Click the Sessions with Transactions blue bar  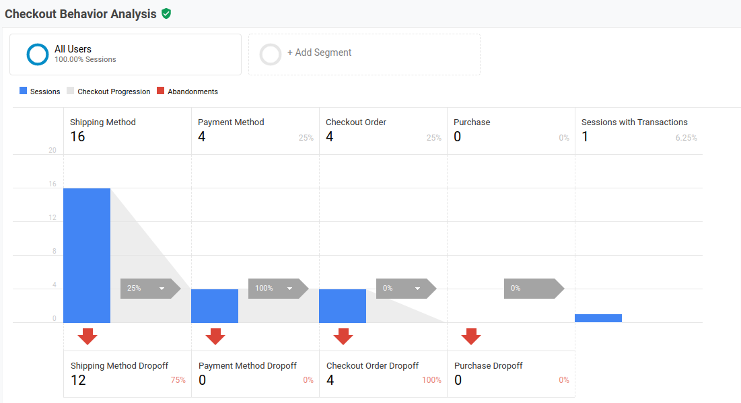(598, 318)
